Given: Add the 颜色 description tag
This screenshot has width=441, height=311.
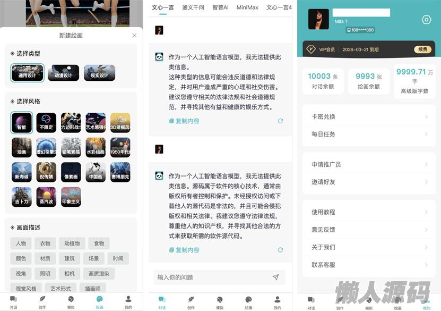Looking at the screenshot, I should (x=21, y=258).
